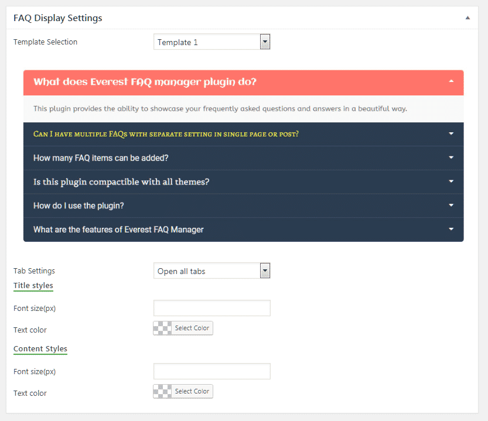Screen dimensions: 488x421
Task: Expand 'How many FAQ items can be added?' arrow
Action: (451, 158)
